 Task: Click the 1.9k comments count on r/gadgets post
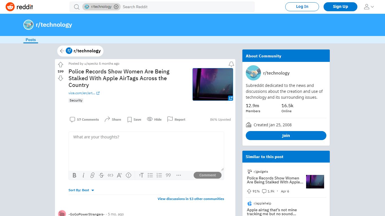point(268,191)
